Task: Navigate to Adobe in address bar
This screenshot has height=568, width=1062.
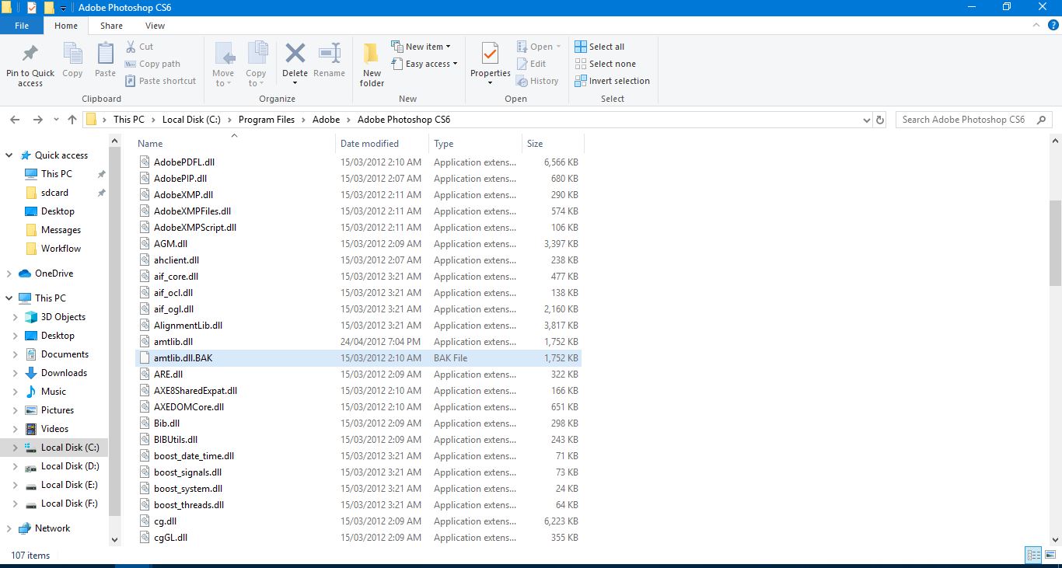Action: click(327, 120)
